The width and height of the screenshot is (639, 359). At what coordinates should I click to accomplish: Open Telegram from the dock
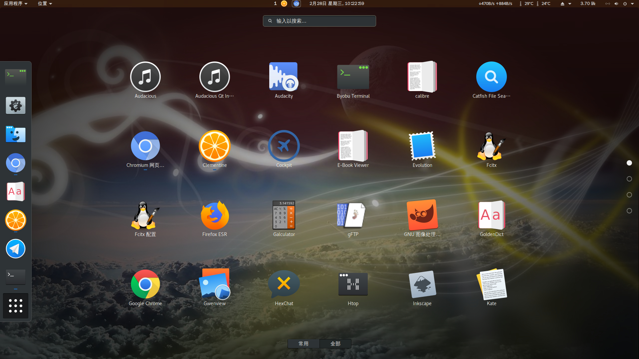coord(16,249)
